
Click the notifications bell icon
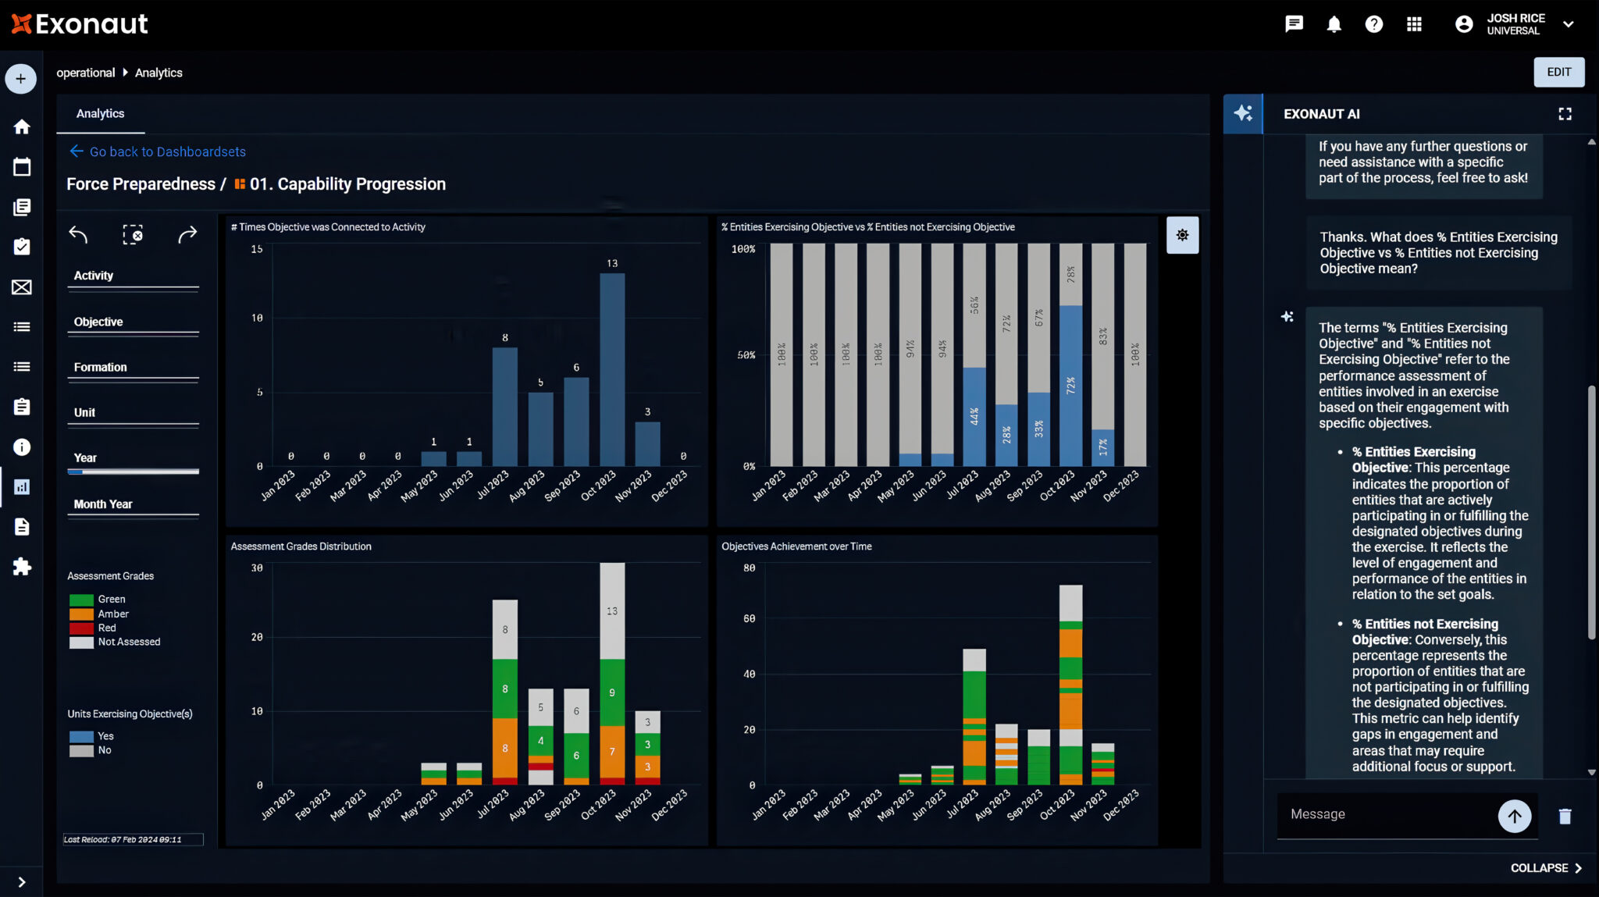click(x=1334, y=24)
